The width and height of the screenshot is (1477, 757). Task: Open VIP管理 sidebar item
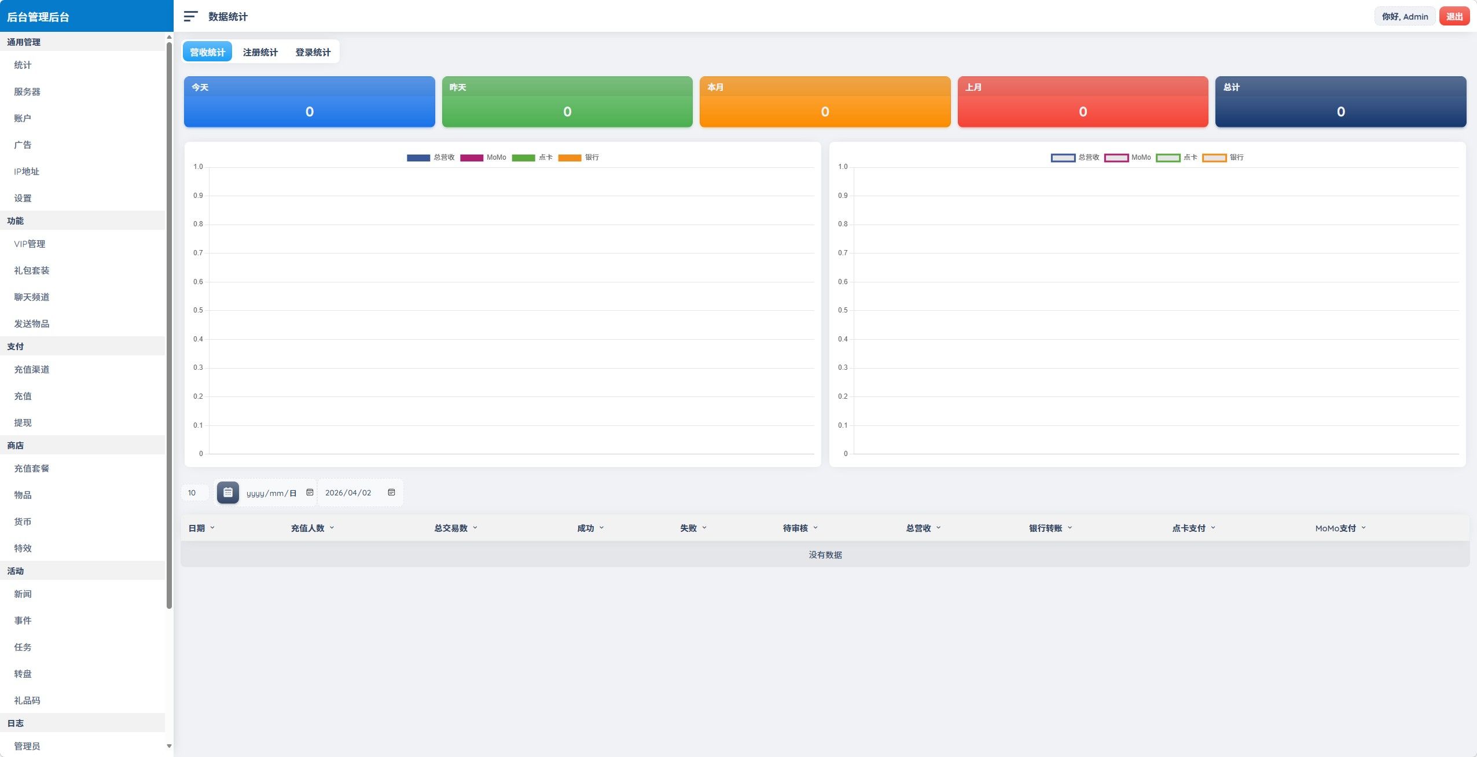[30, 244]
